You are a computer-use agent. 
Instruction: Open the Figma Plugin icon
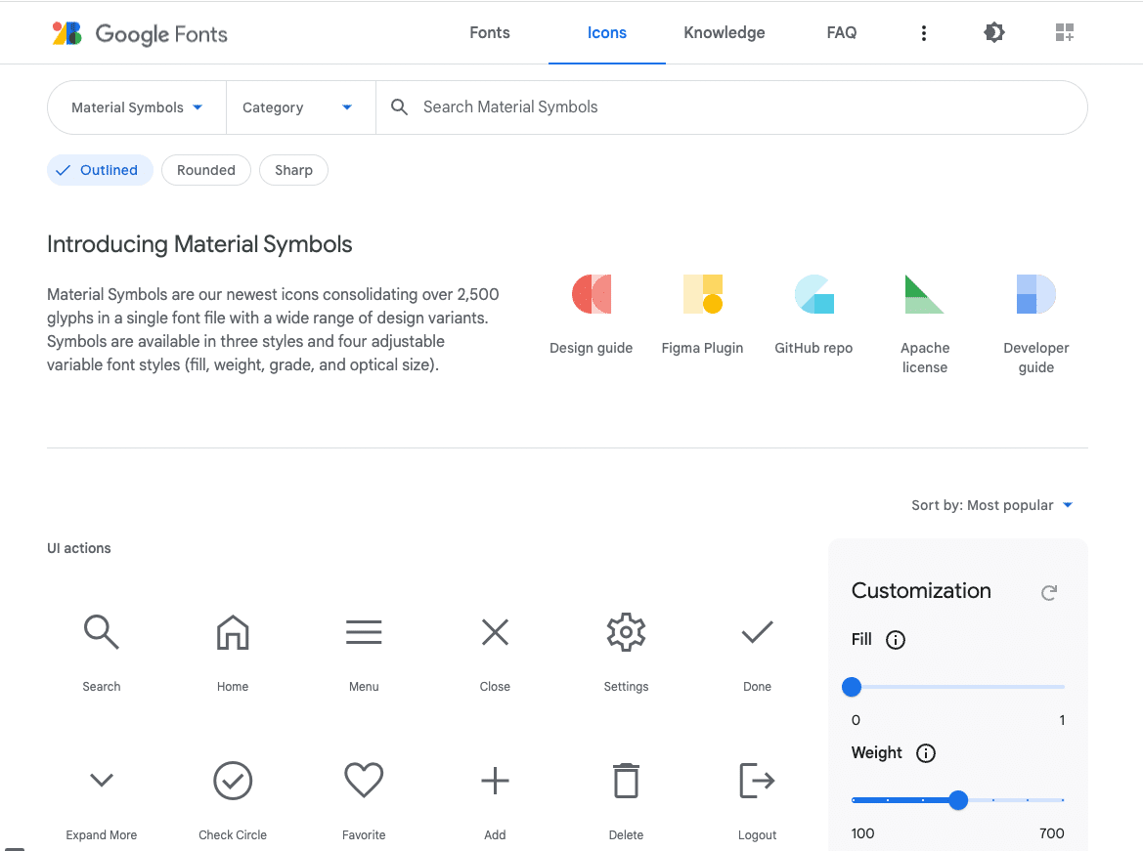point(703,294)
